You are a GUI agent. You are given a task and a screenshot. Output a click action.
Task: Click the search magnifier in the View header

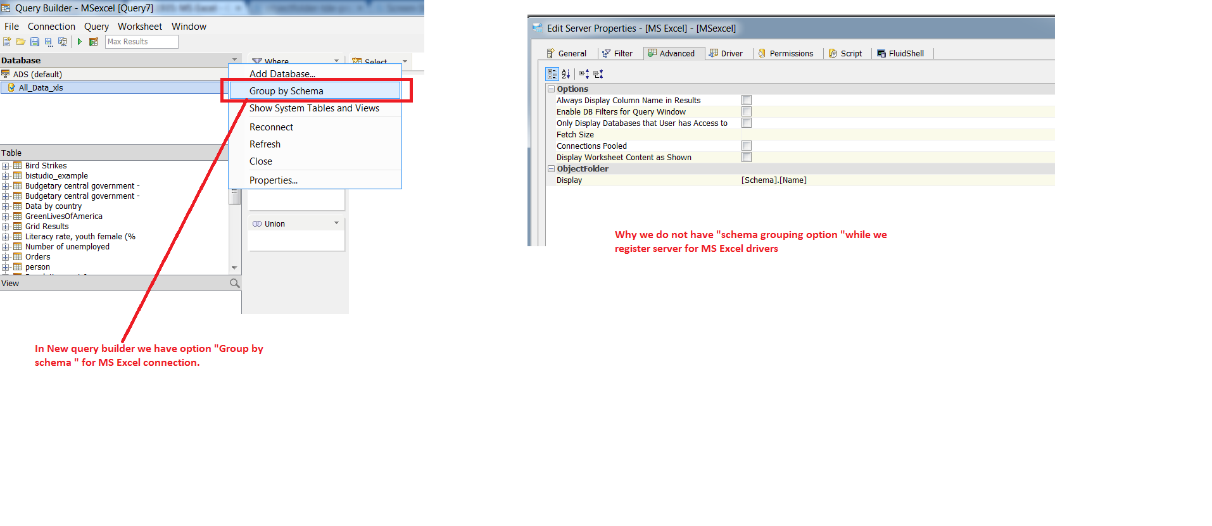235,283
